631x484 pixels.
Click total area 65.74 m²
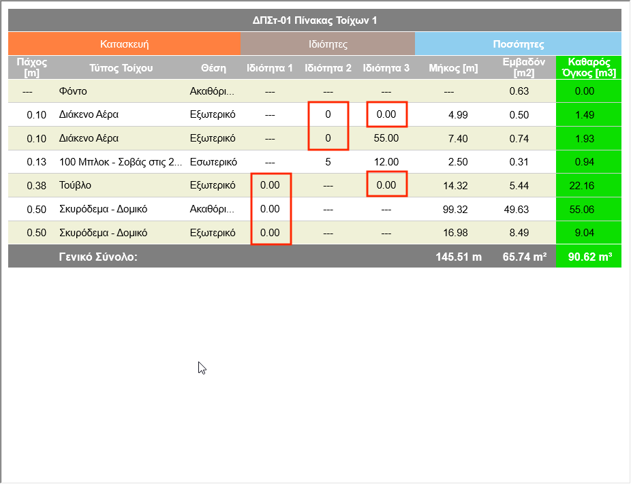click(x=525, y=257)
